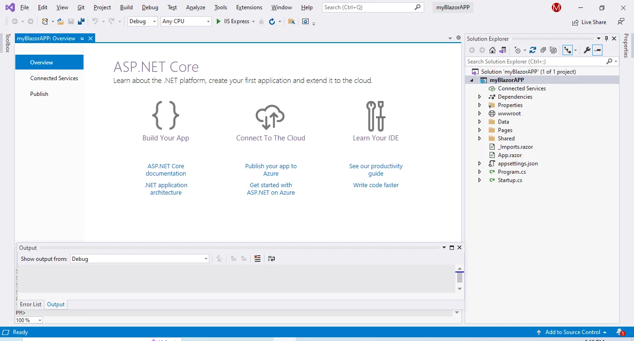Open the 100 % zoom dropdown
The height and width of the screenshot is (341, 634).
[39, 320]
